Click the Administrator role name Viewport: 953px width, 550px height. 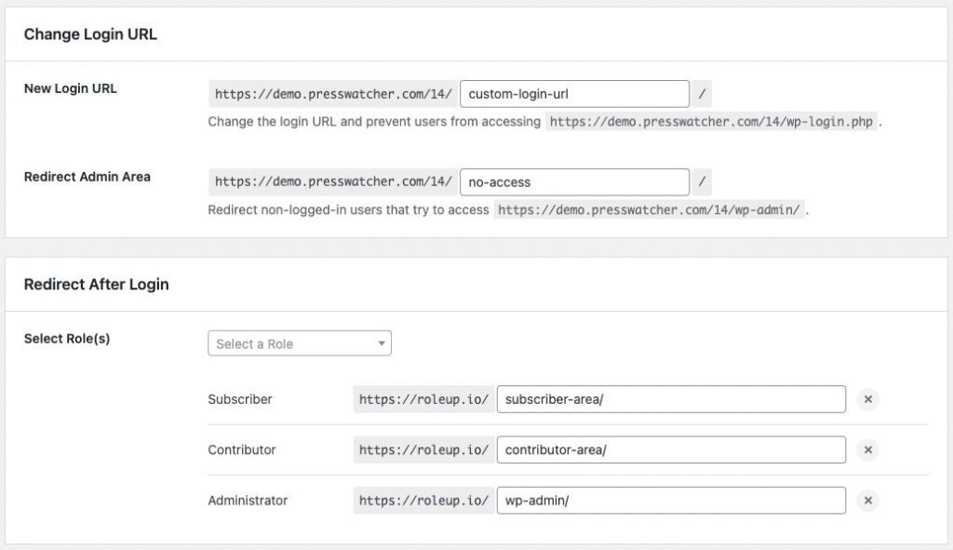(x=248, y=501)
